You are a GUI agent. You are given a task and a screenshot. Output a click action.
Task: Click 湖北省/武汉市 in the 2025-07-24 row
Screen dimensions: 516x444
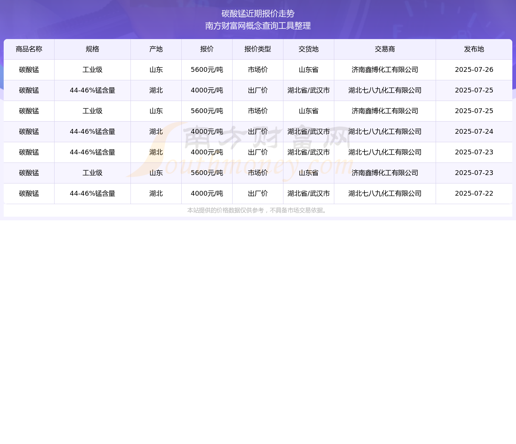click(x=309, y=132)
